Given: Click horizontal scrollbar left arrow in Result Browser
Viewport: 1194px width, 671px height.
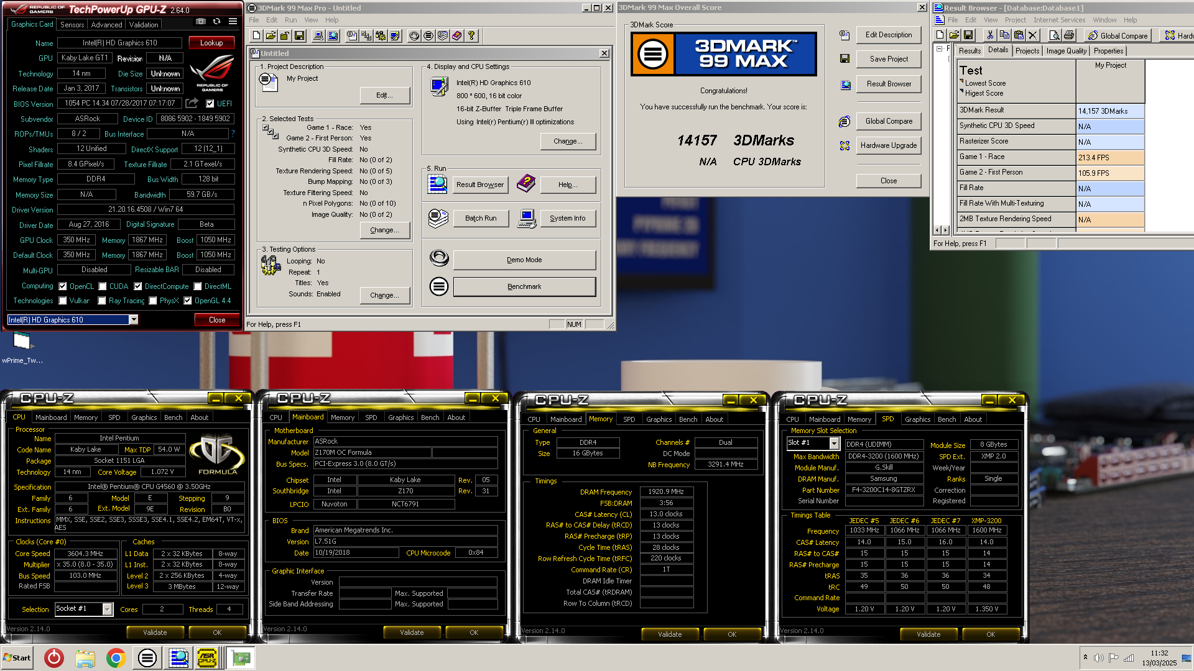Looking at the screenshot, I should 938,230.
